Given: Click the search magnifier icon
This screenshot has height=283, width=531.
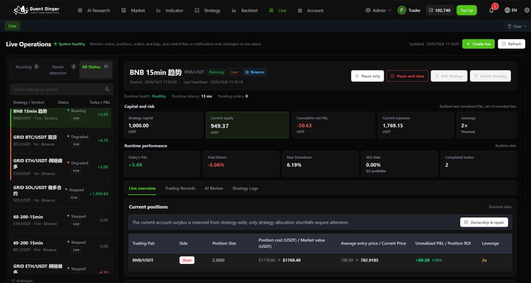Looking at the screenshot, I should click(107, 89).
